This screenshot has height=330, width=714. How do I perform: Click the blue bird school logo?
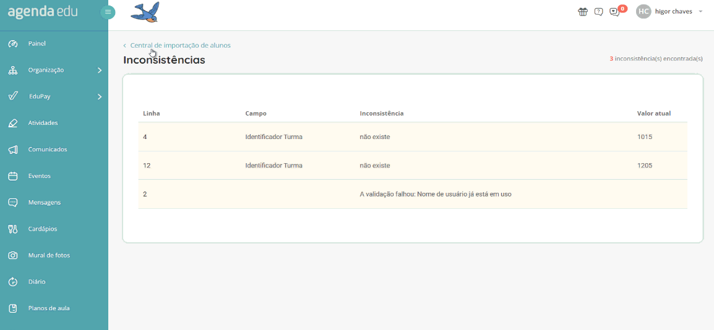coord(146,12)
